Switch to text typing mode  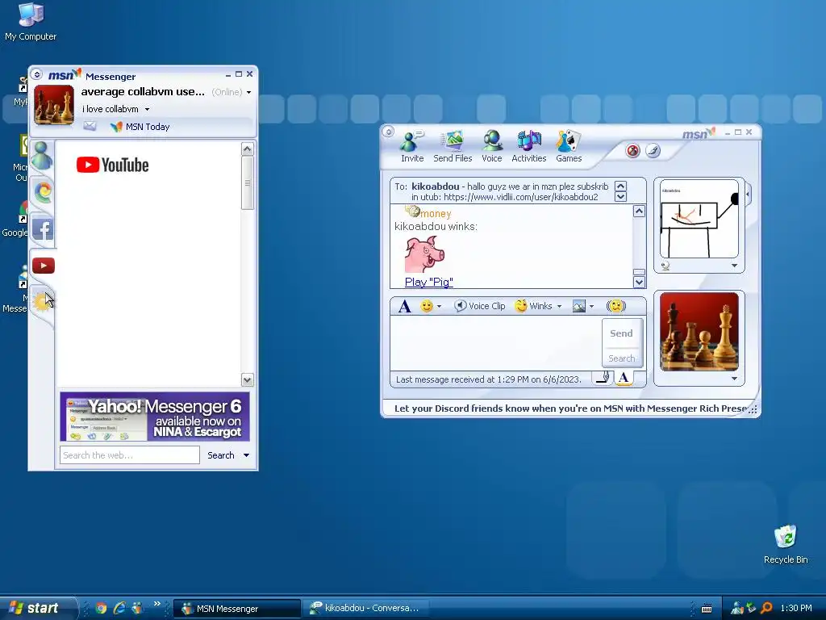click(624, 378)
